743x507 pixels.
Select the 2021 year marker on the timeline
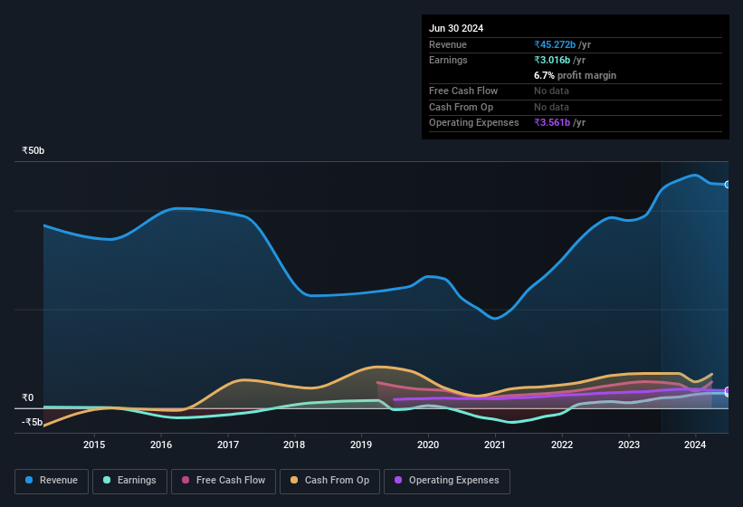[495, 445]
